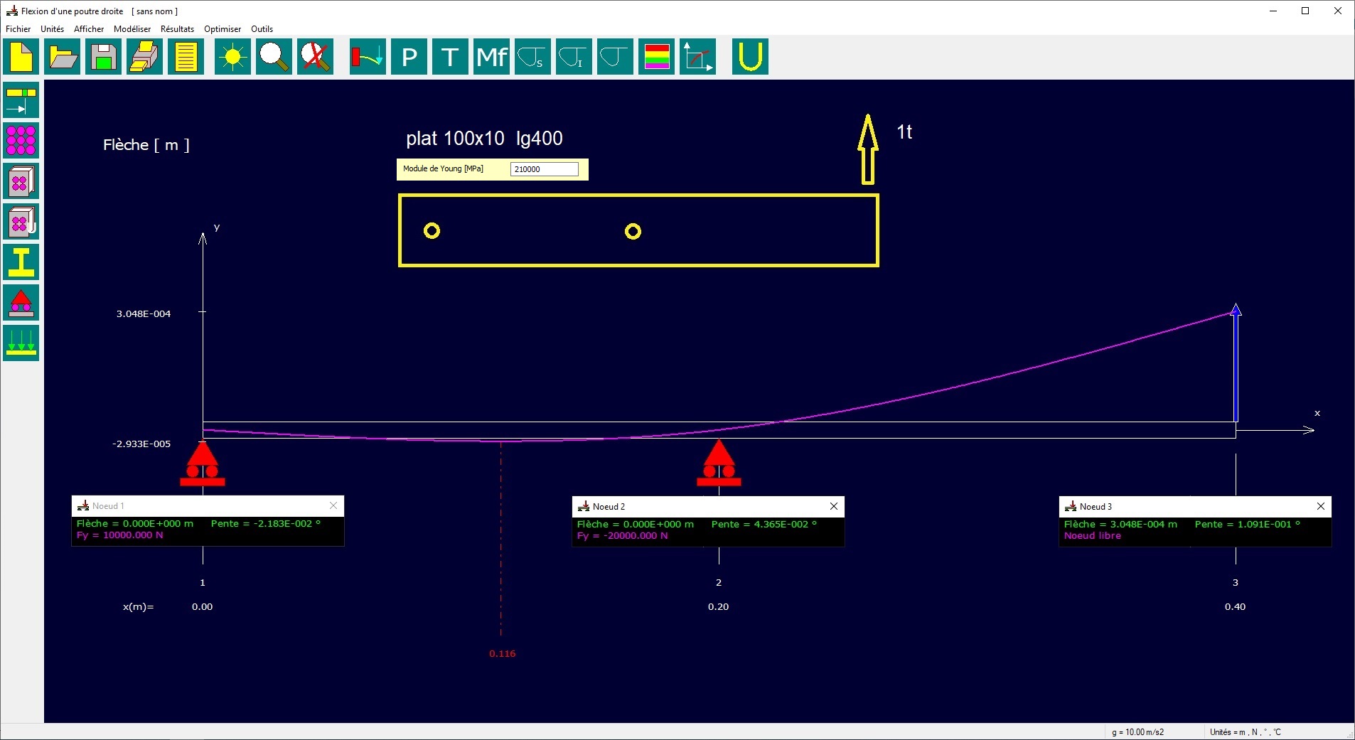Click "Pente = -2.183E-002 °" in Noeud 1

coord(266,524)
